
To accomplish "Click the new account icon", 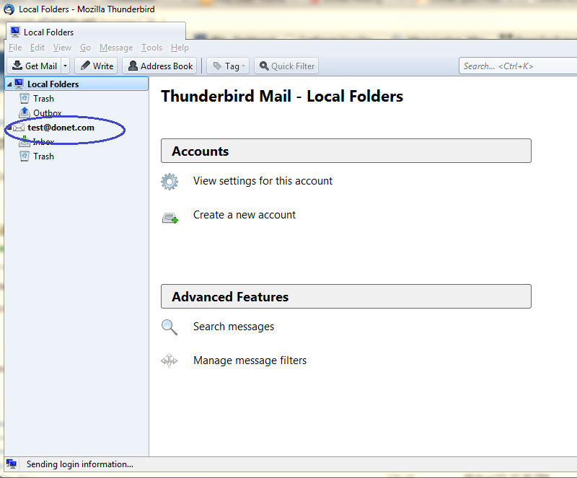I will click(170, 218).
